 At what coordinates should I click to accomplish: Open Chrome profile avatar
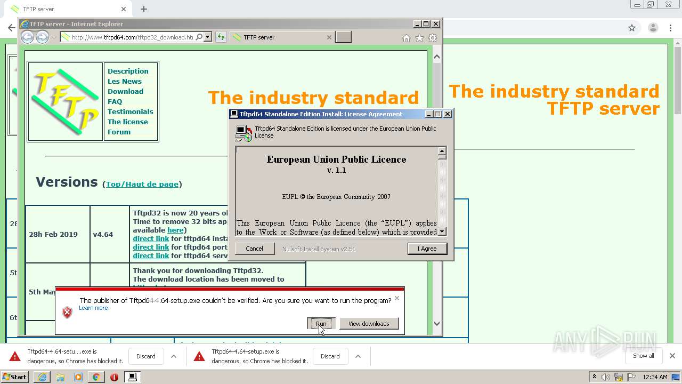653,28
